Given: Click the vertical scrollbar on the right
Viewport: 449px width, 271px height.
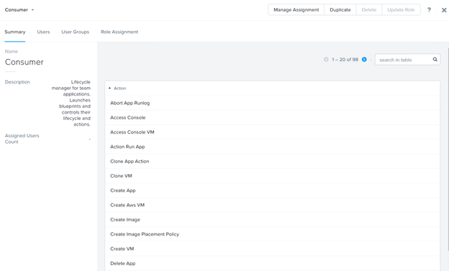Looking at the screenshot, I should 448,149.
